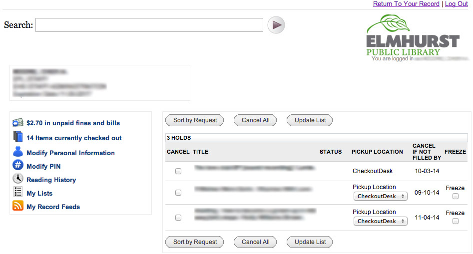Open the Modify PIN link
Image resolution: width=473 pixels, height=254 pixels.
coord(43,166)
